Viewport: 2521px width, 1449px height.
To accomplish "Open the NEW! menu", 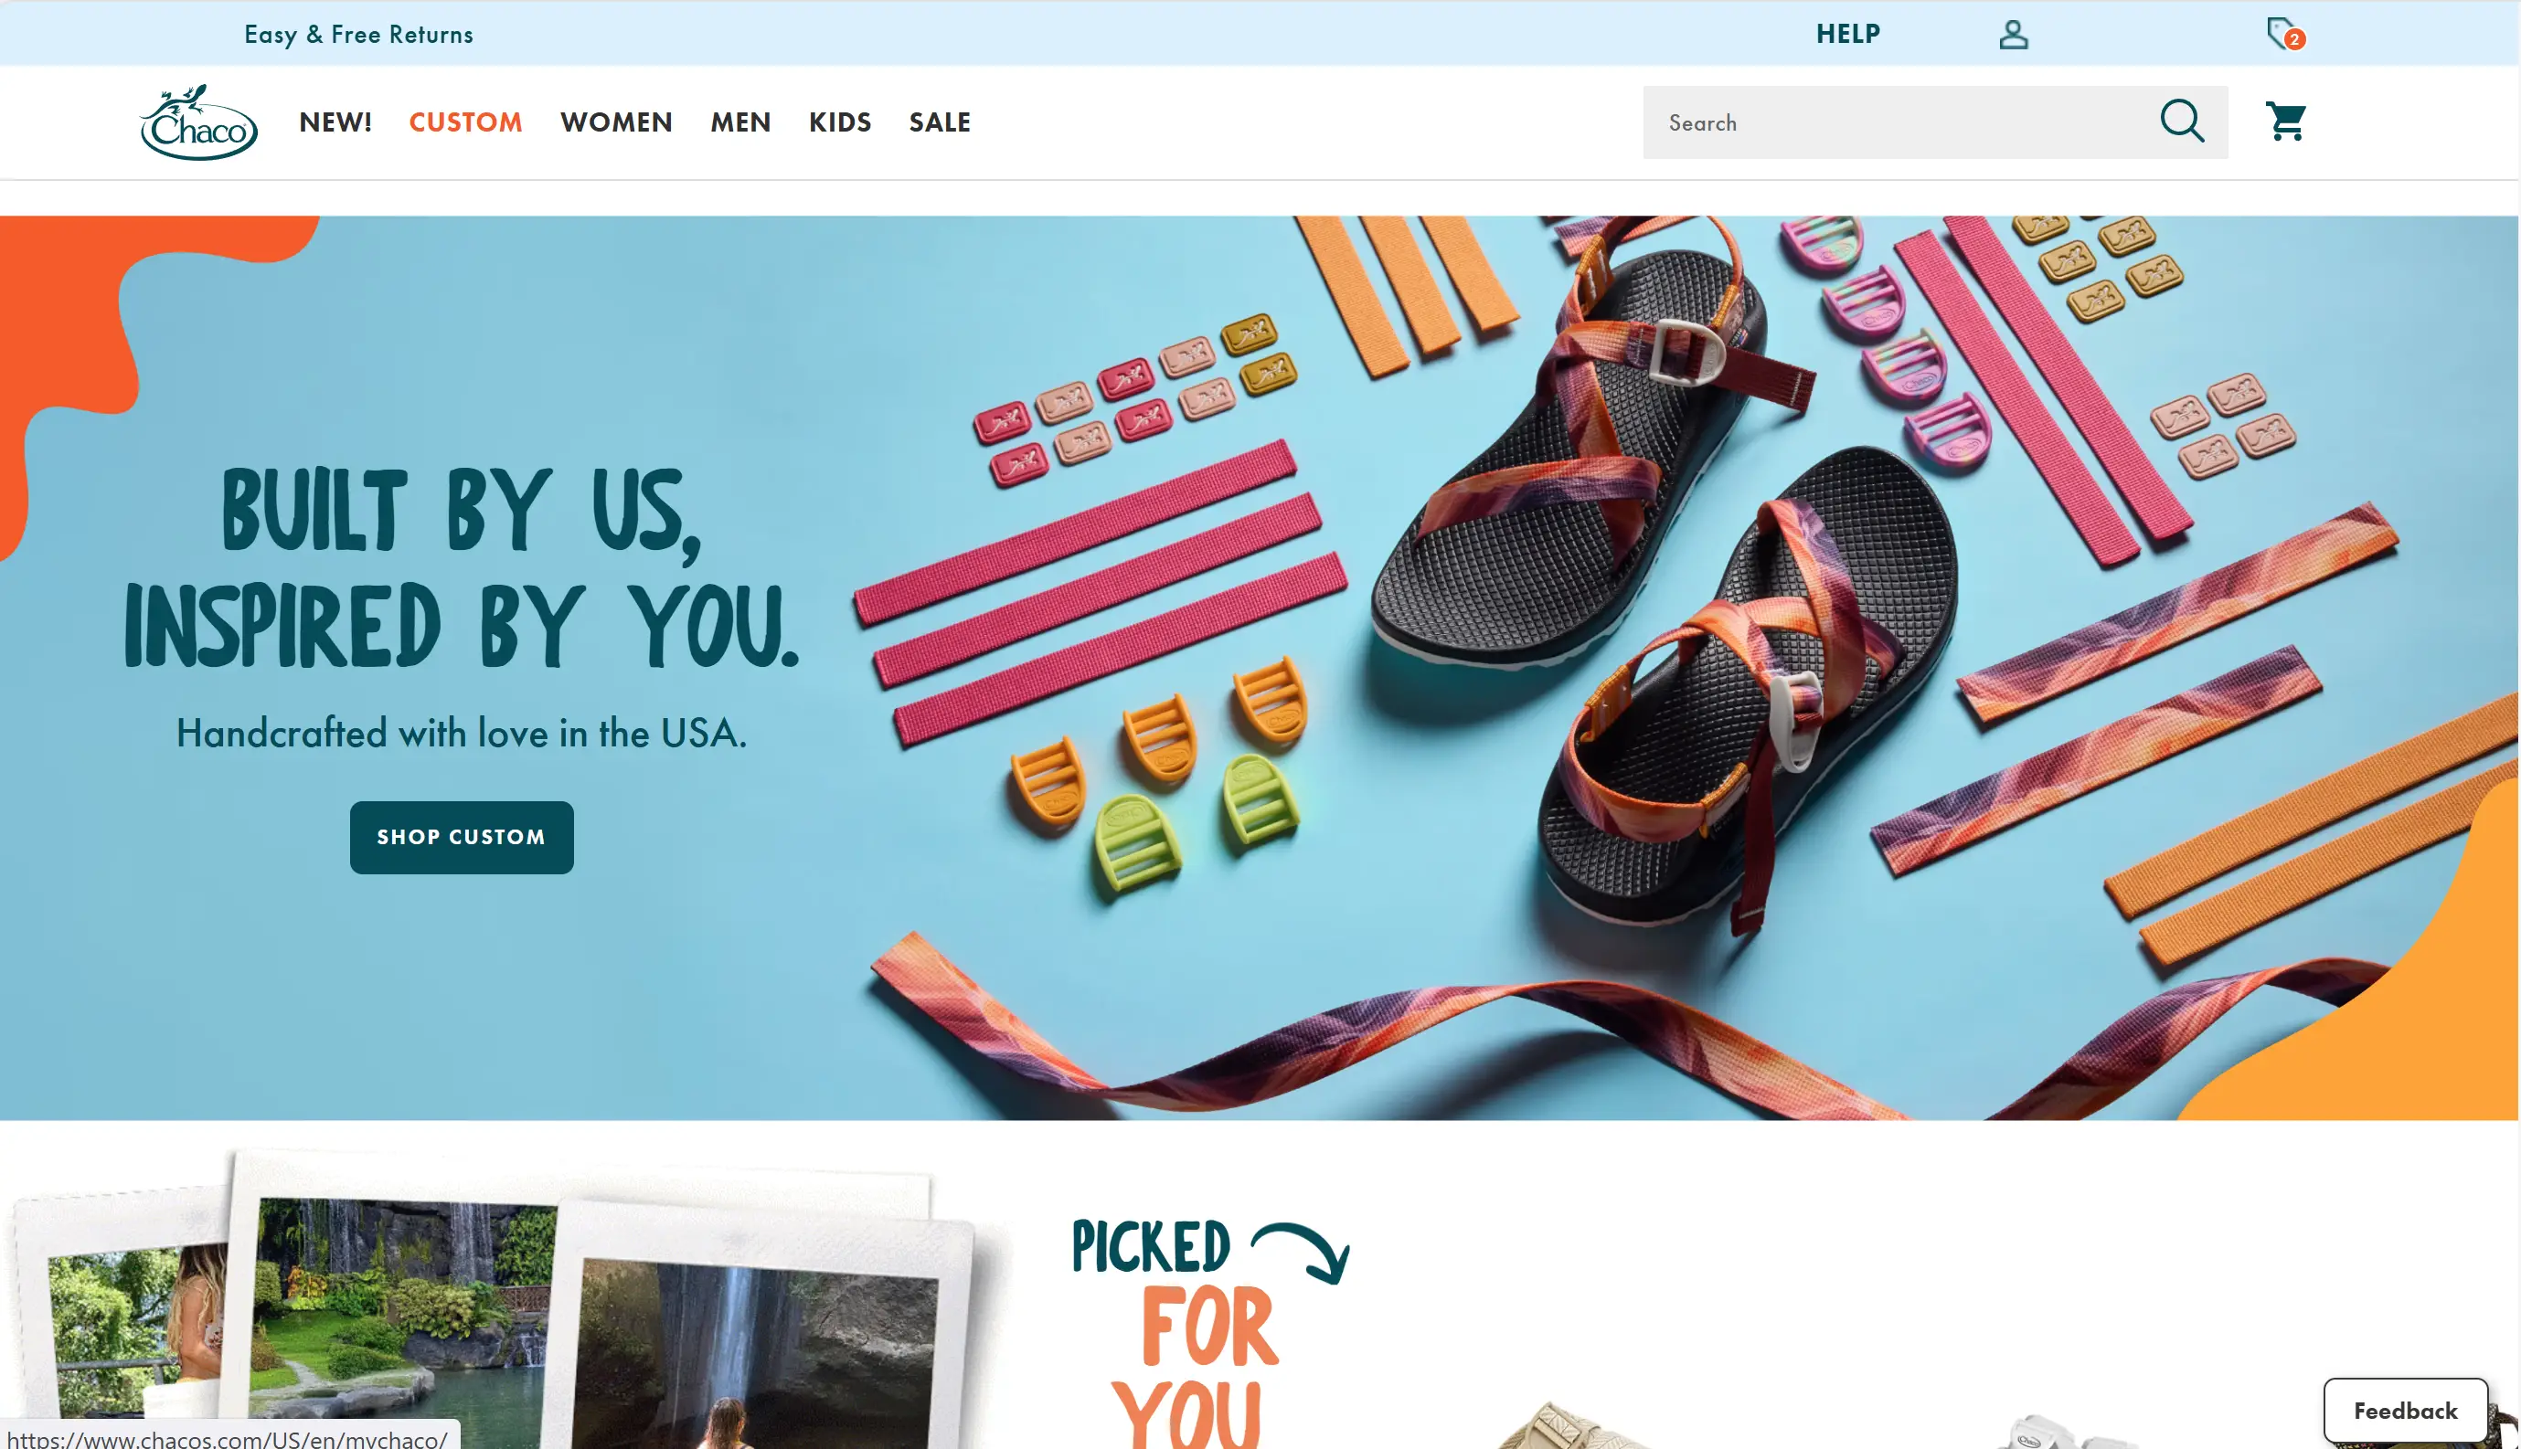I will (x=335, y=122).
